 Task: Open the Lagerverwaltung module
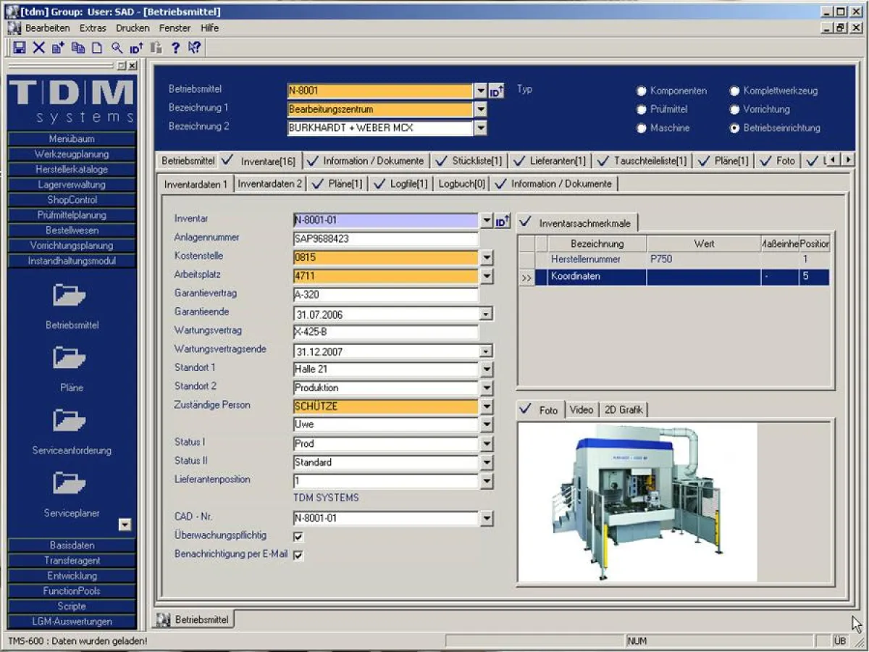pyautogui.click(x=70, y=184)
